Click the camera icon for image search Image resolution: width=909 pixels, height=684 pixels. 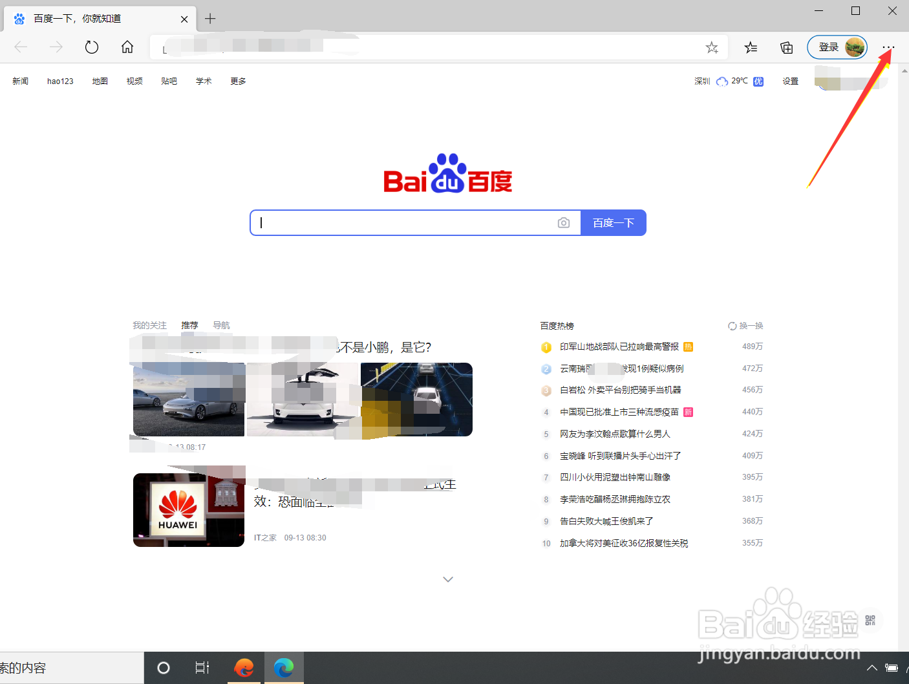[563, 222]
